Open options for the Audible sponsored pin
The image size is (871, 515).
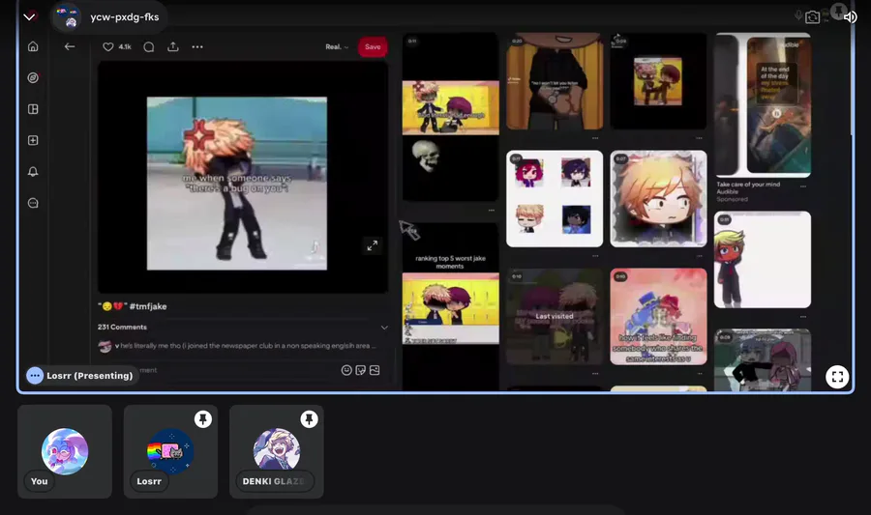pos(803,186)
